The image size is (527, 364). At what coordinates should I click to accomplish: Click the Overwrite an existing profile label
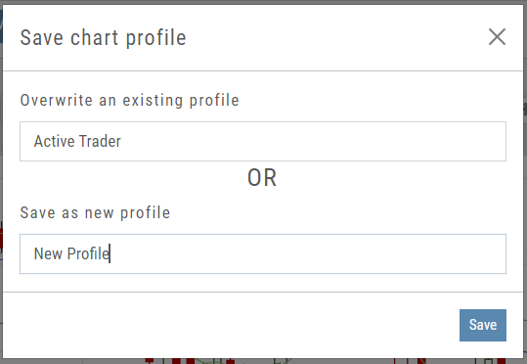click(x=129, y=100)
